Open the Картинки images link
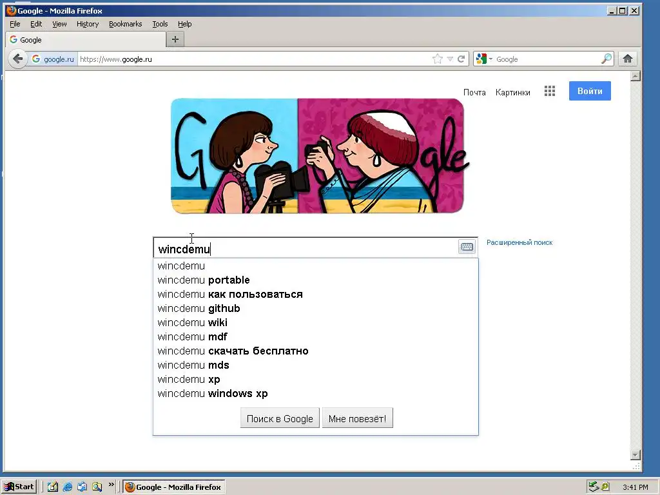The image size is (660, 495). tap(512, 92)
